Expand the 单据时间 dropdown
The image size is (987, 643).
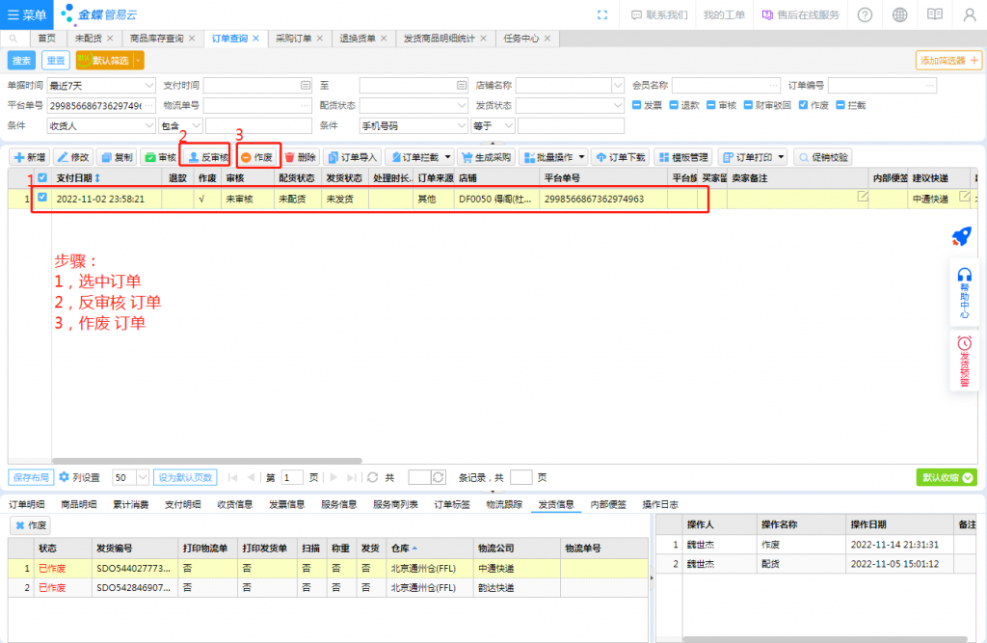point(148,85)
